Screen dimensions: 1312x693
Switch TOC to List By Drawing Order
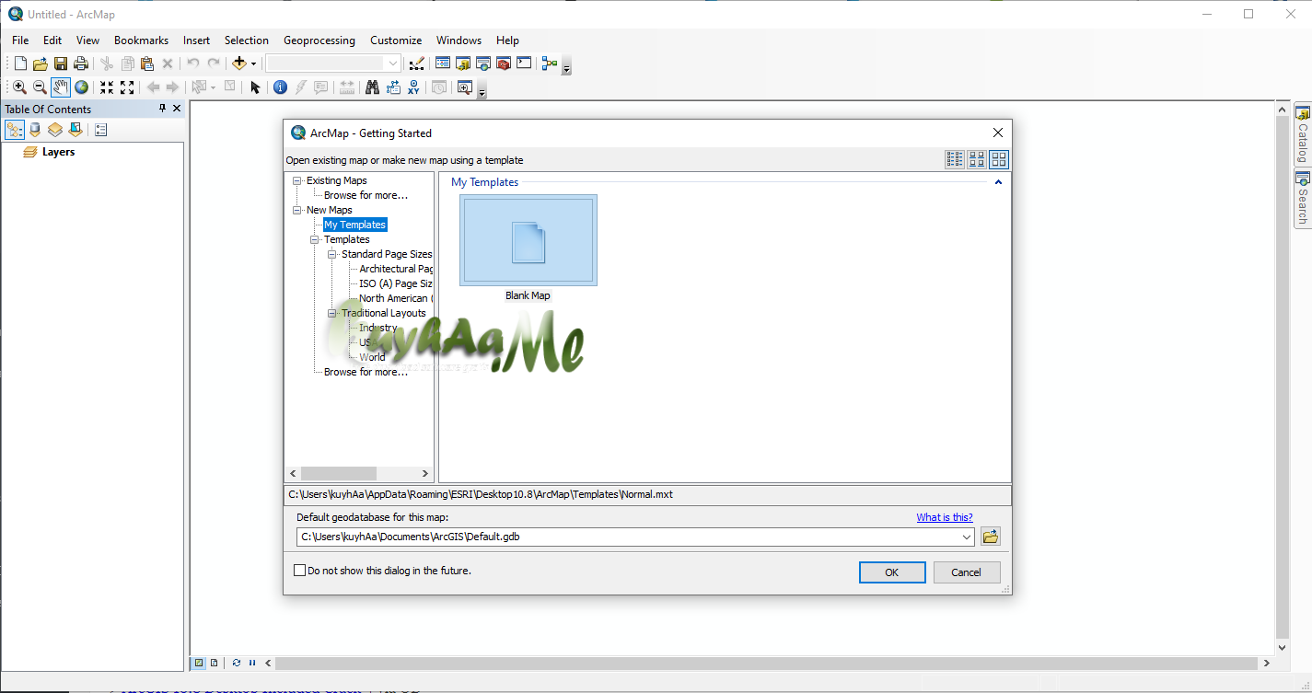pos(15,130)
